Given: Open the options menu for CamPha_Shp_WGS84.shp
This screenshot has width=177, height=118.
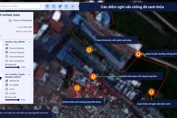Looking at the screenshot, I should pos(29,42).
